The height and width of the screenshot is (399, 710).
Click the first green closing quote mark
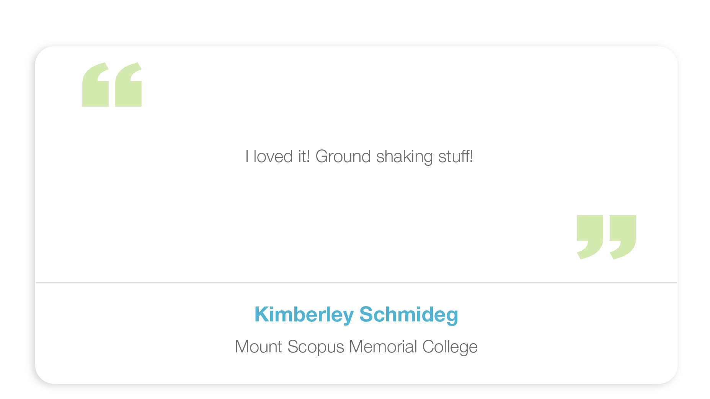(x=590, y=237)
